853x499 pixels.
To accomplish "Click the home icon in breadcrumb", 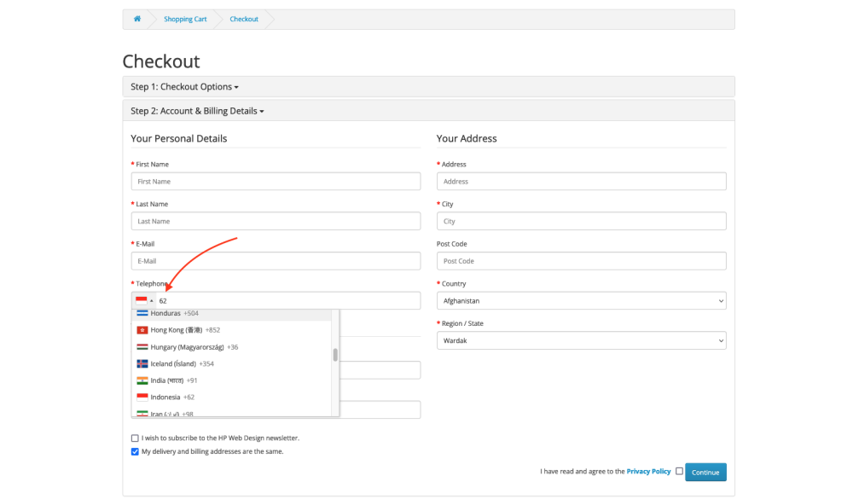I will tap(136, 19).
